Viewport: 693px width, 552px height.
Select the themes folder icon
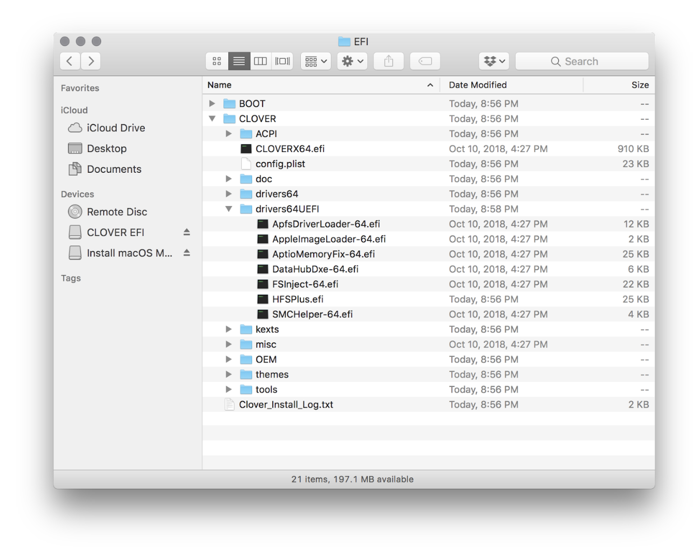[246, 375]
